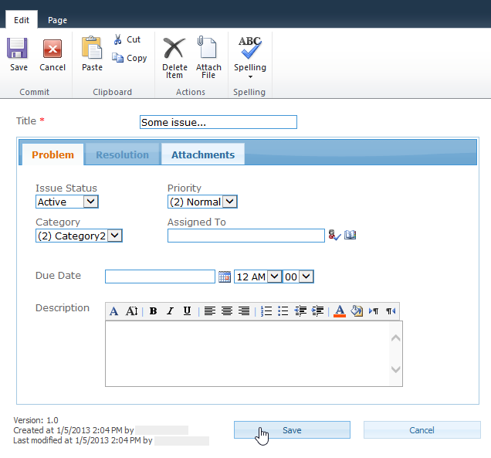The image size is (491, 458).
Task: Insert a numbered list
Action: tap(266, 311)
